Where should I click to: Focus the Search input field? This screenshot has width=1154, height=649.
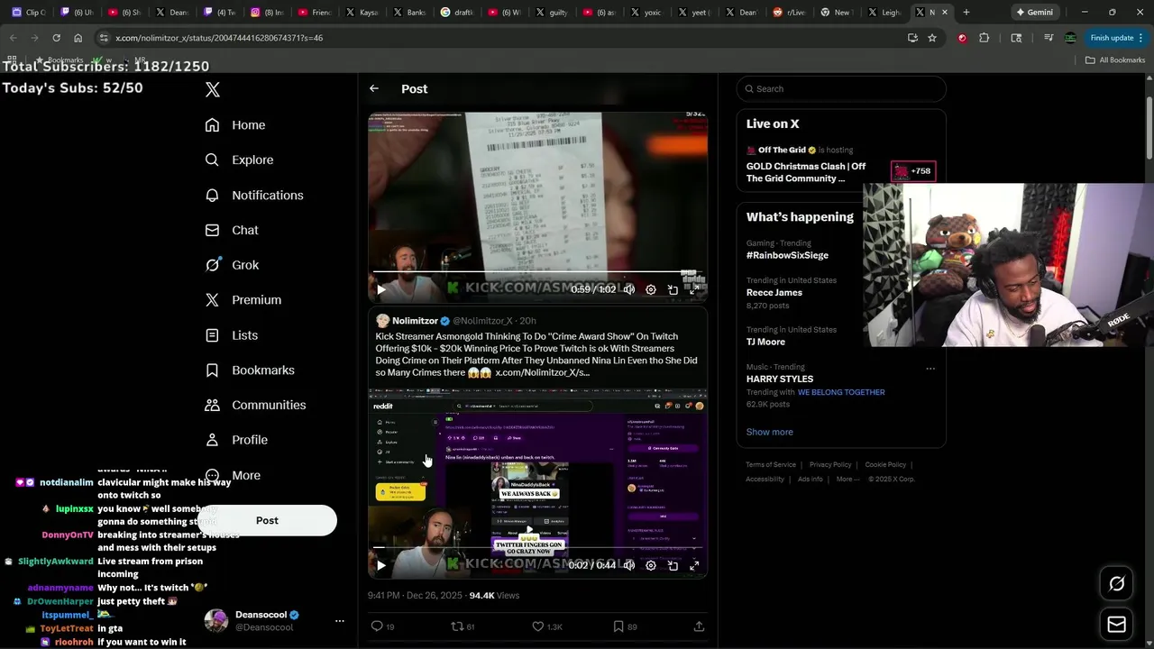[x=841, y=88]
